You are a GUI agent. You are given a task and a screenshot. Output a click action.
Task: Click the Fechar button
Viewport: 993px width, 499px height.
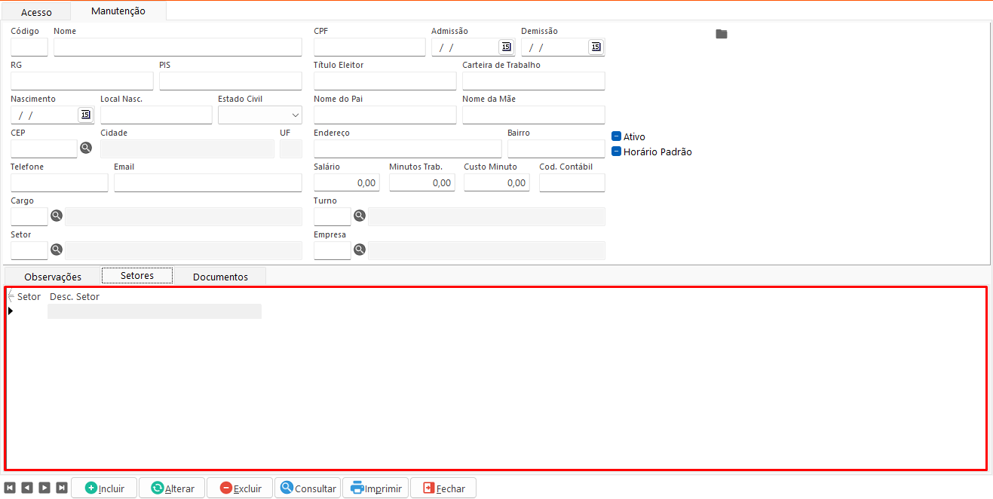[443, 488]
